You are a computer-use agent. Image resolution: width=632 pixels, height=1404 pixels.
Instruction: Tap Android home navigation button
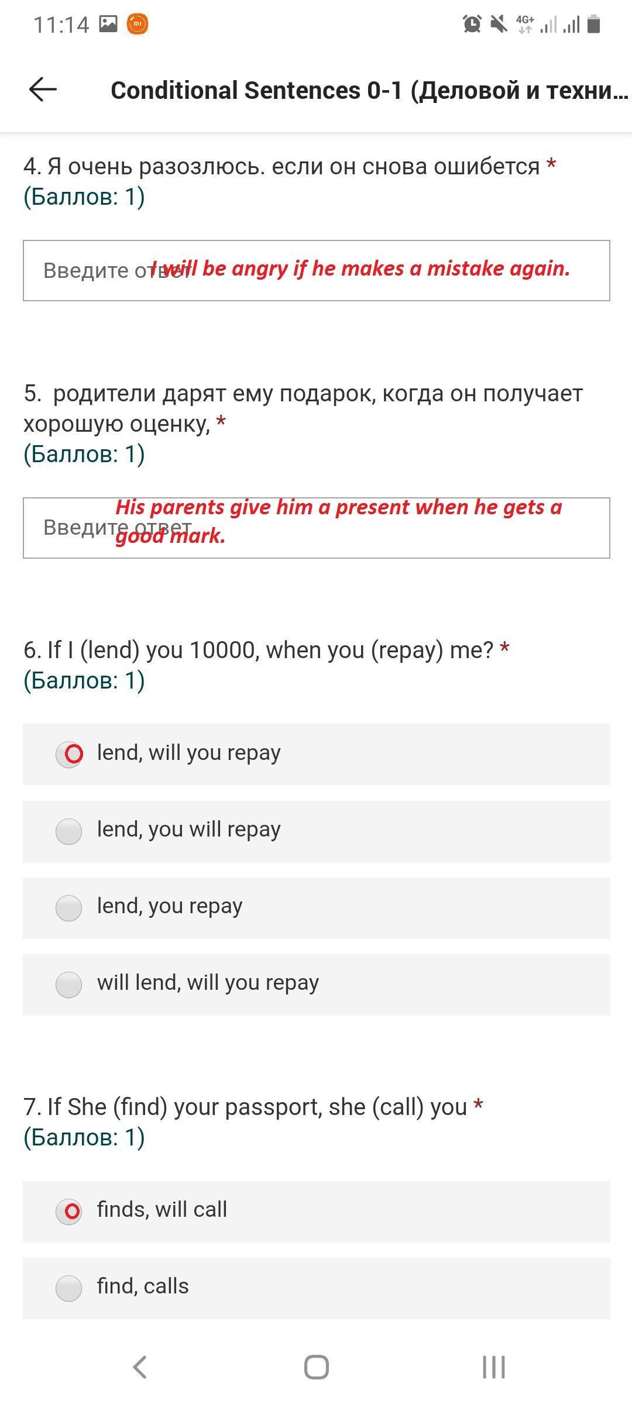pyautogui.click(x=317, y=1367)
